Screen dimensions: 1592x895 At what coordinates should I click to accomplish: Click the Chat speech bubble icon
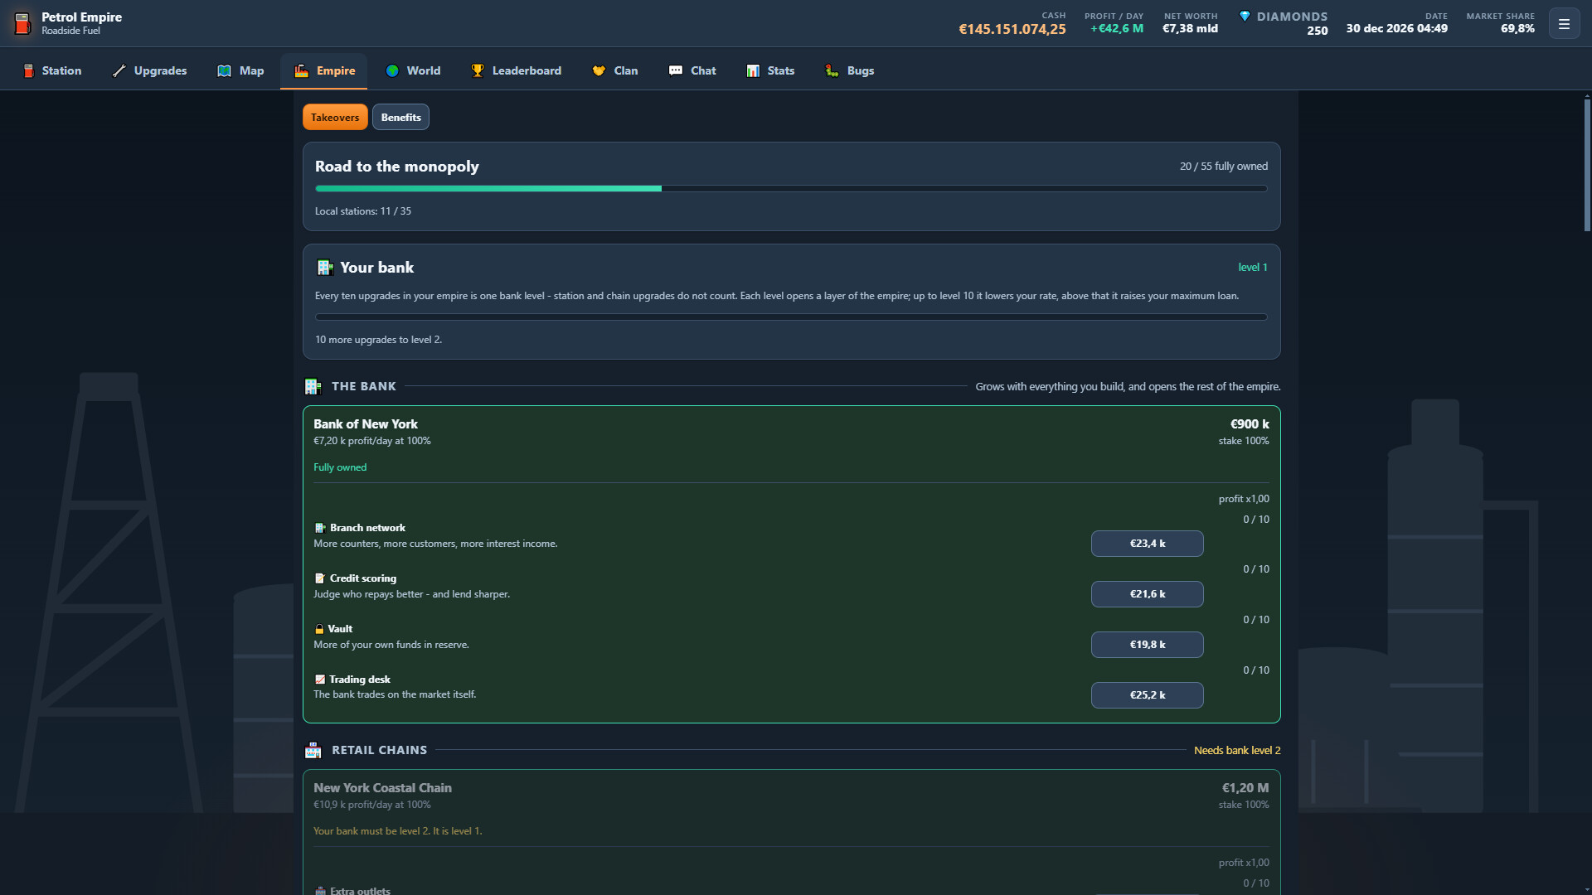(x=676, y=70)
